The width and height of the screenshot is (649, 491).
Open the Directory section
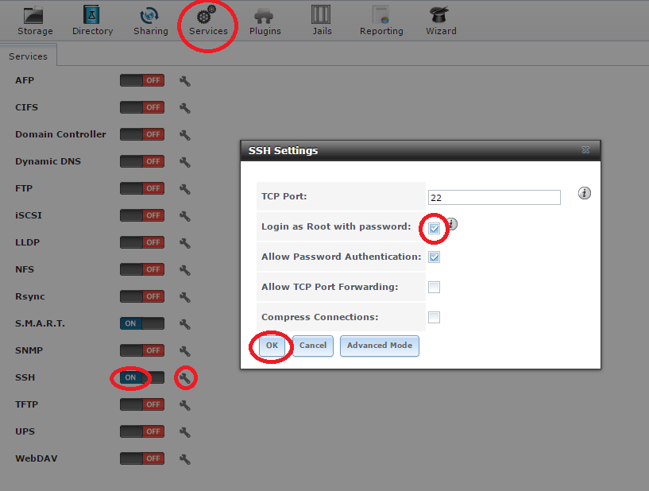[92, 21]
